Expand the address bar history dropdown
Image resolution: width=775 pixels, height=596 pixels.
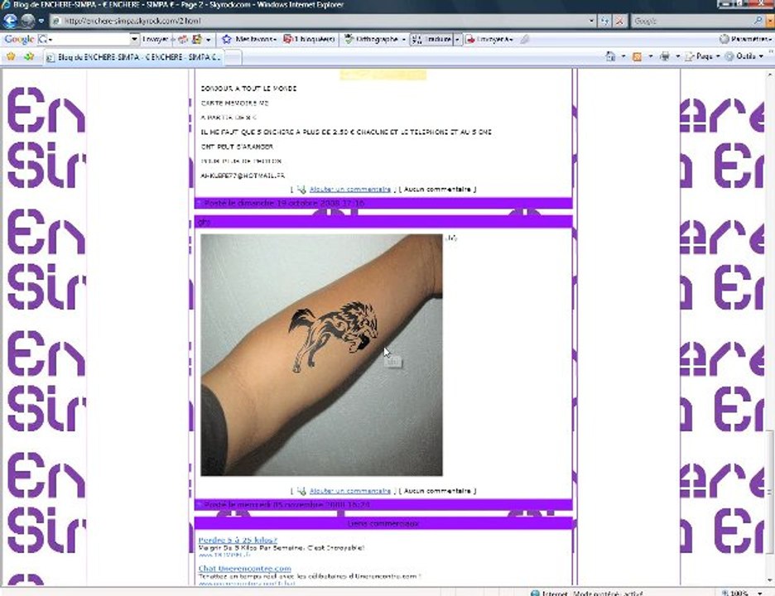592,21
